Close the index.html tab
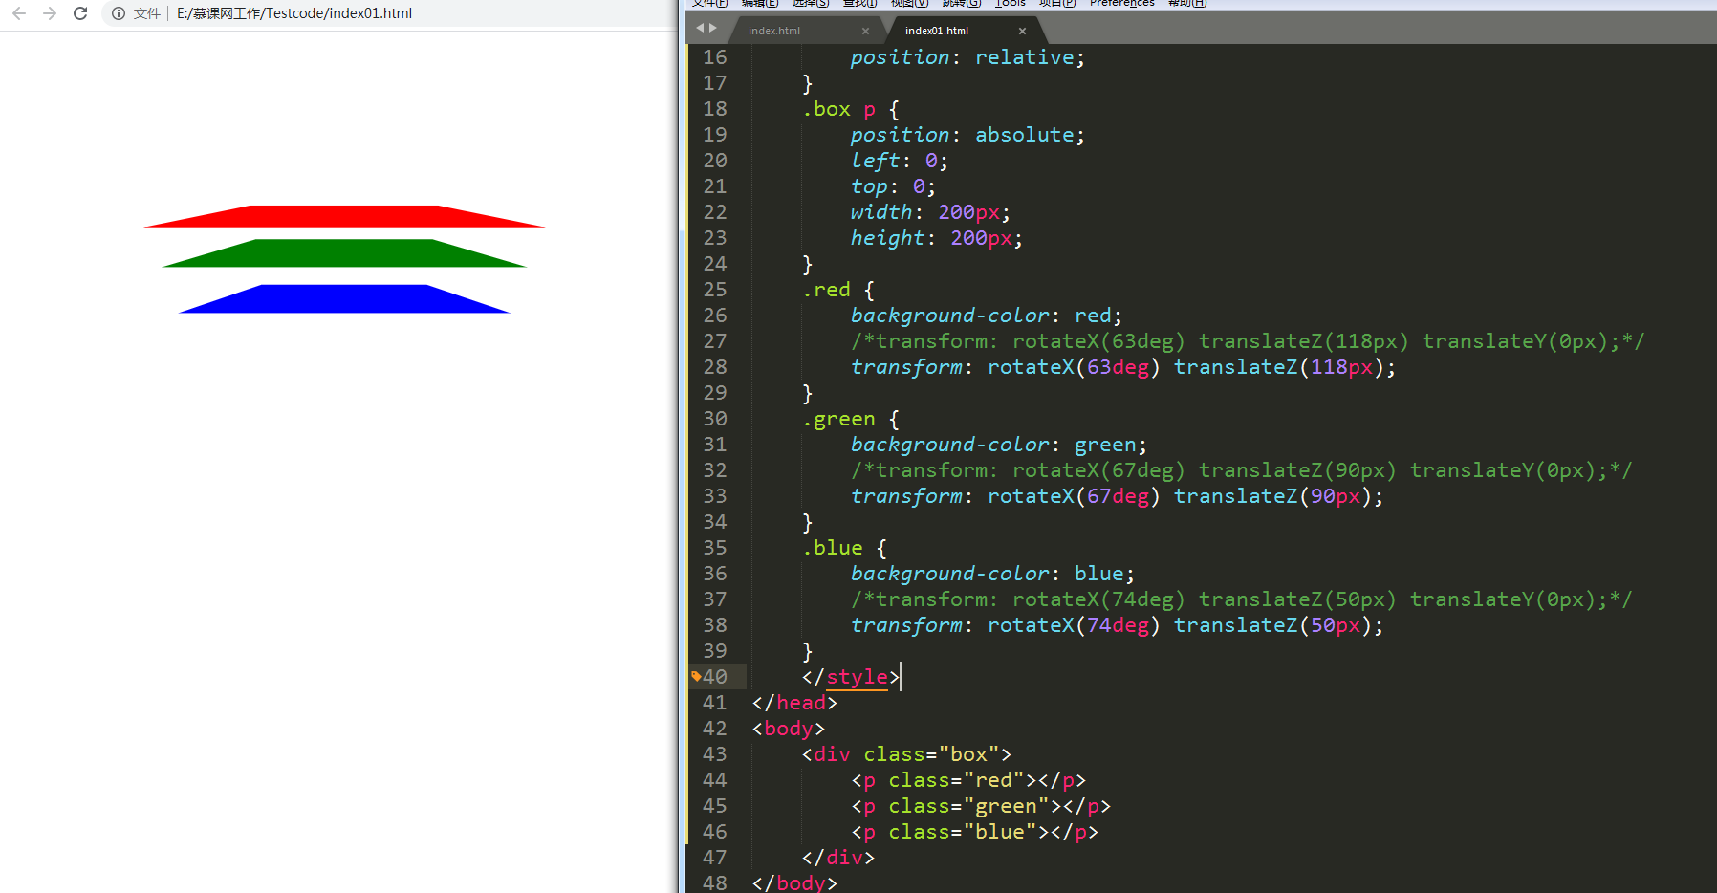This screenshot has width=1717, height=893. click(x=866, y=31)
